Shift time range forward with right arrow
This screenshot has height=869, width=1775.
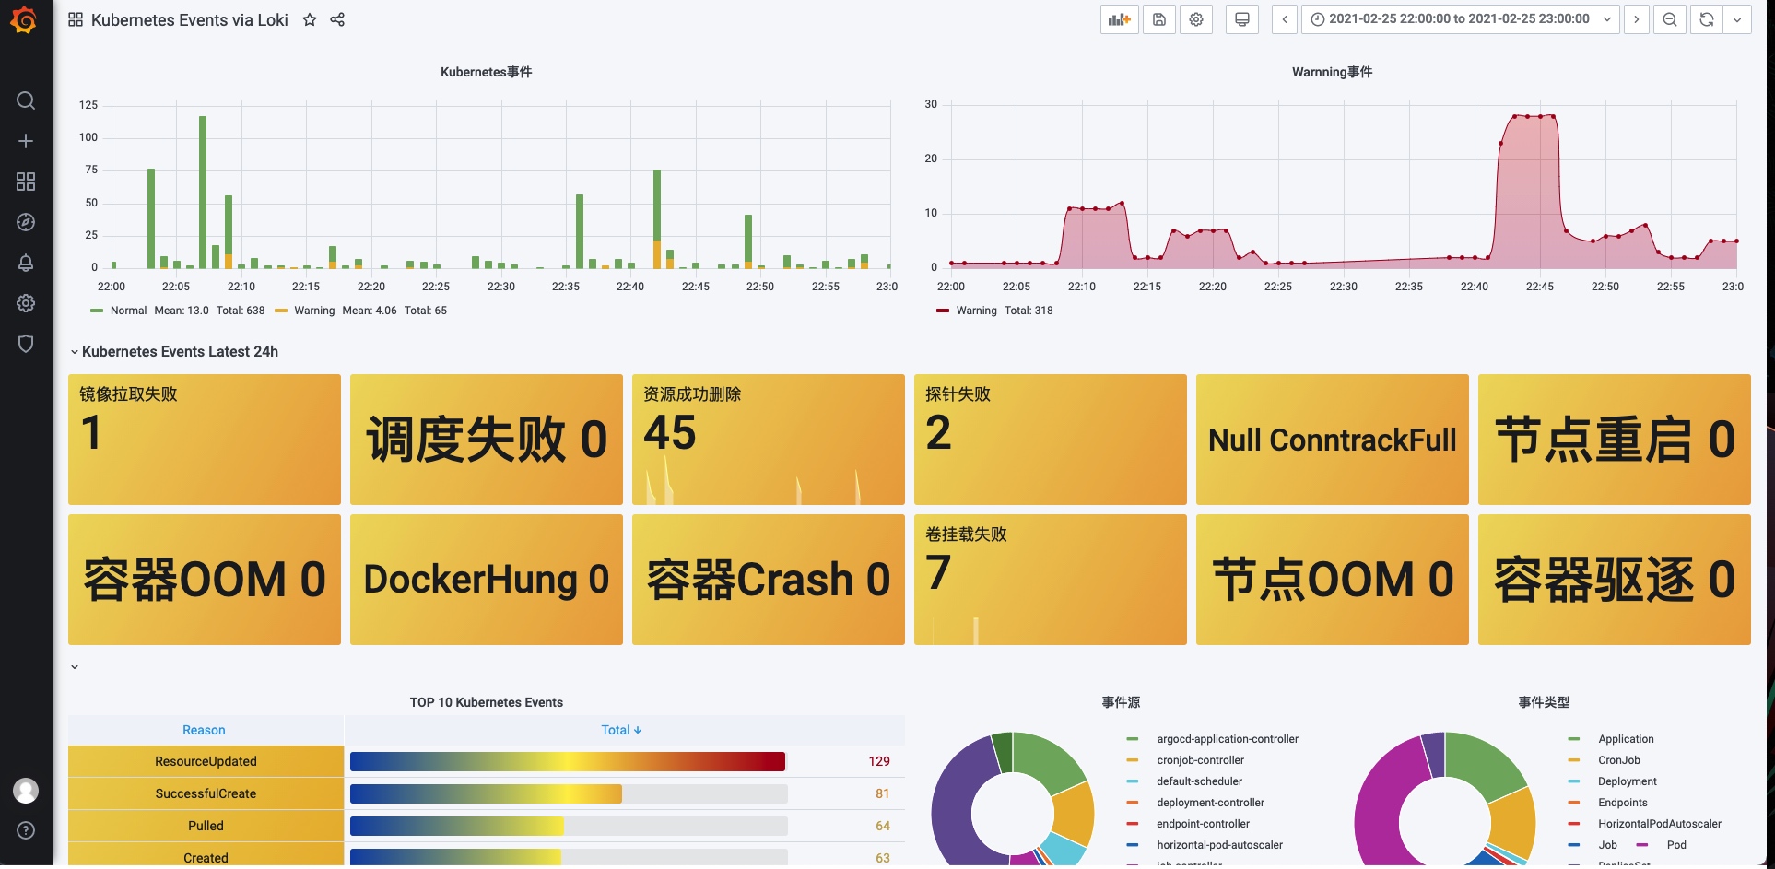1637,19
